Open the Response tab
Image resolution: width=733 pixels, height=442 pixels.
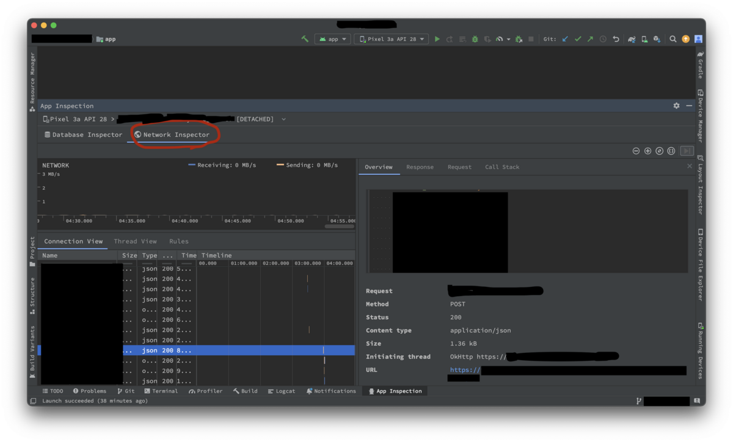click(x=420, y=167)
